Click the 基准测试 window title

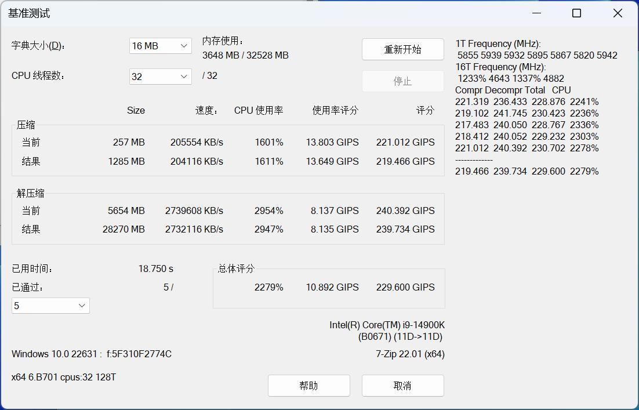(29, 13)
